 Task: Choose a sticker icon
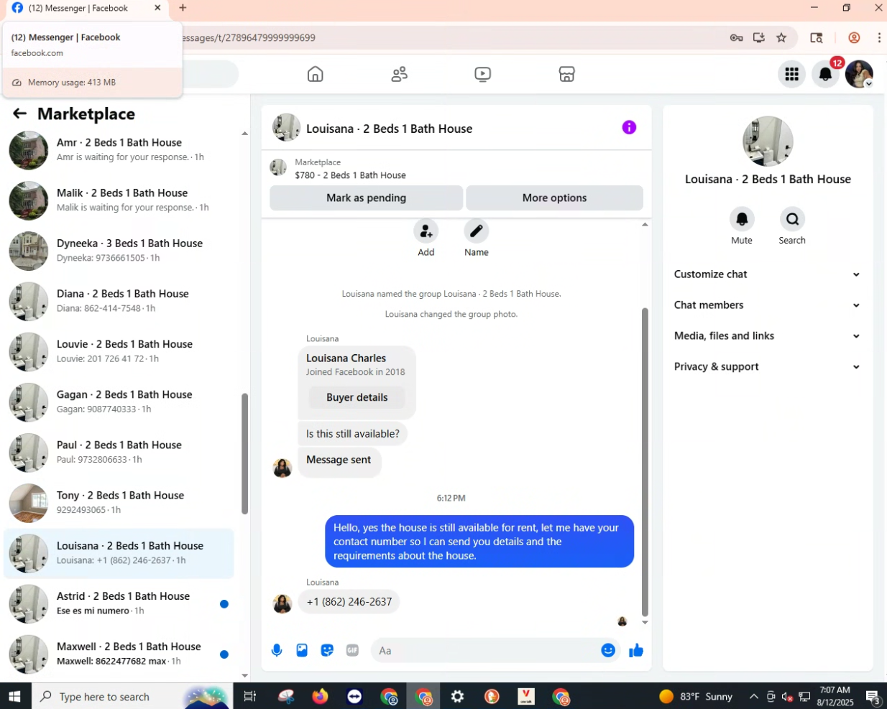tap(327, 651)
